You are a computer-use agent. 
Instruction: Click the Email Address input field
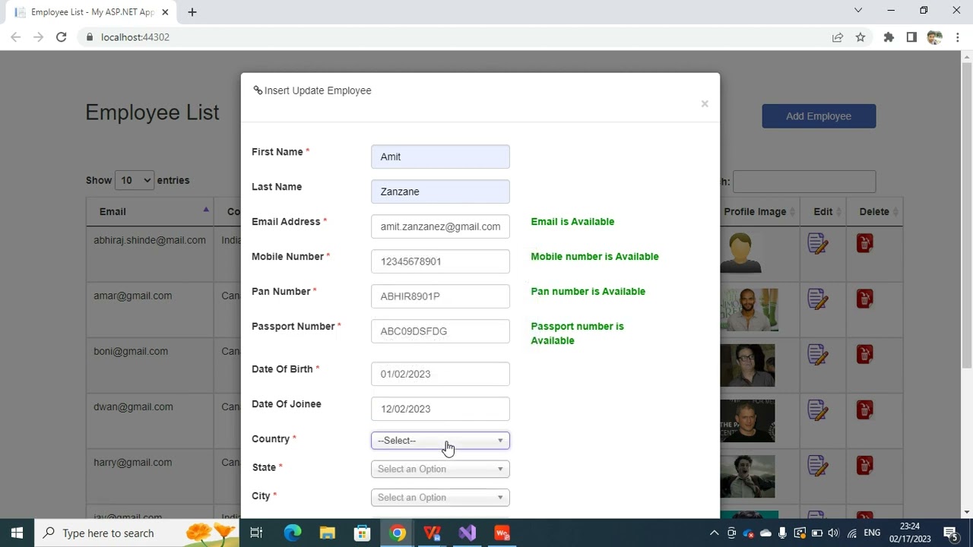[440, 226]
